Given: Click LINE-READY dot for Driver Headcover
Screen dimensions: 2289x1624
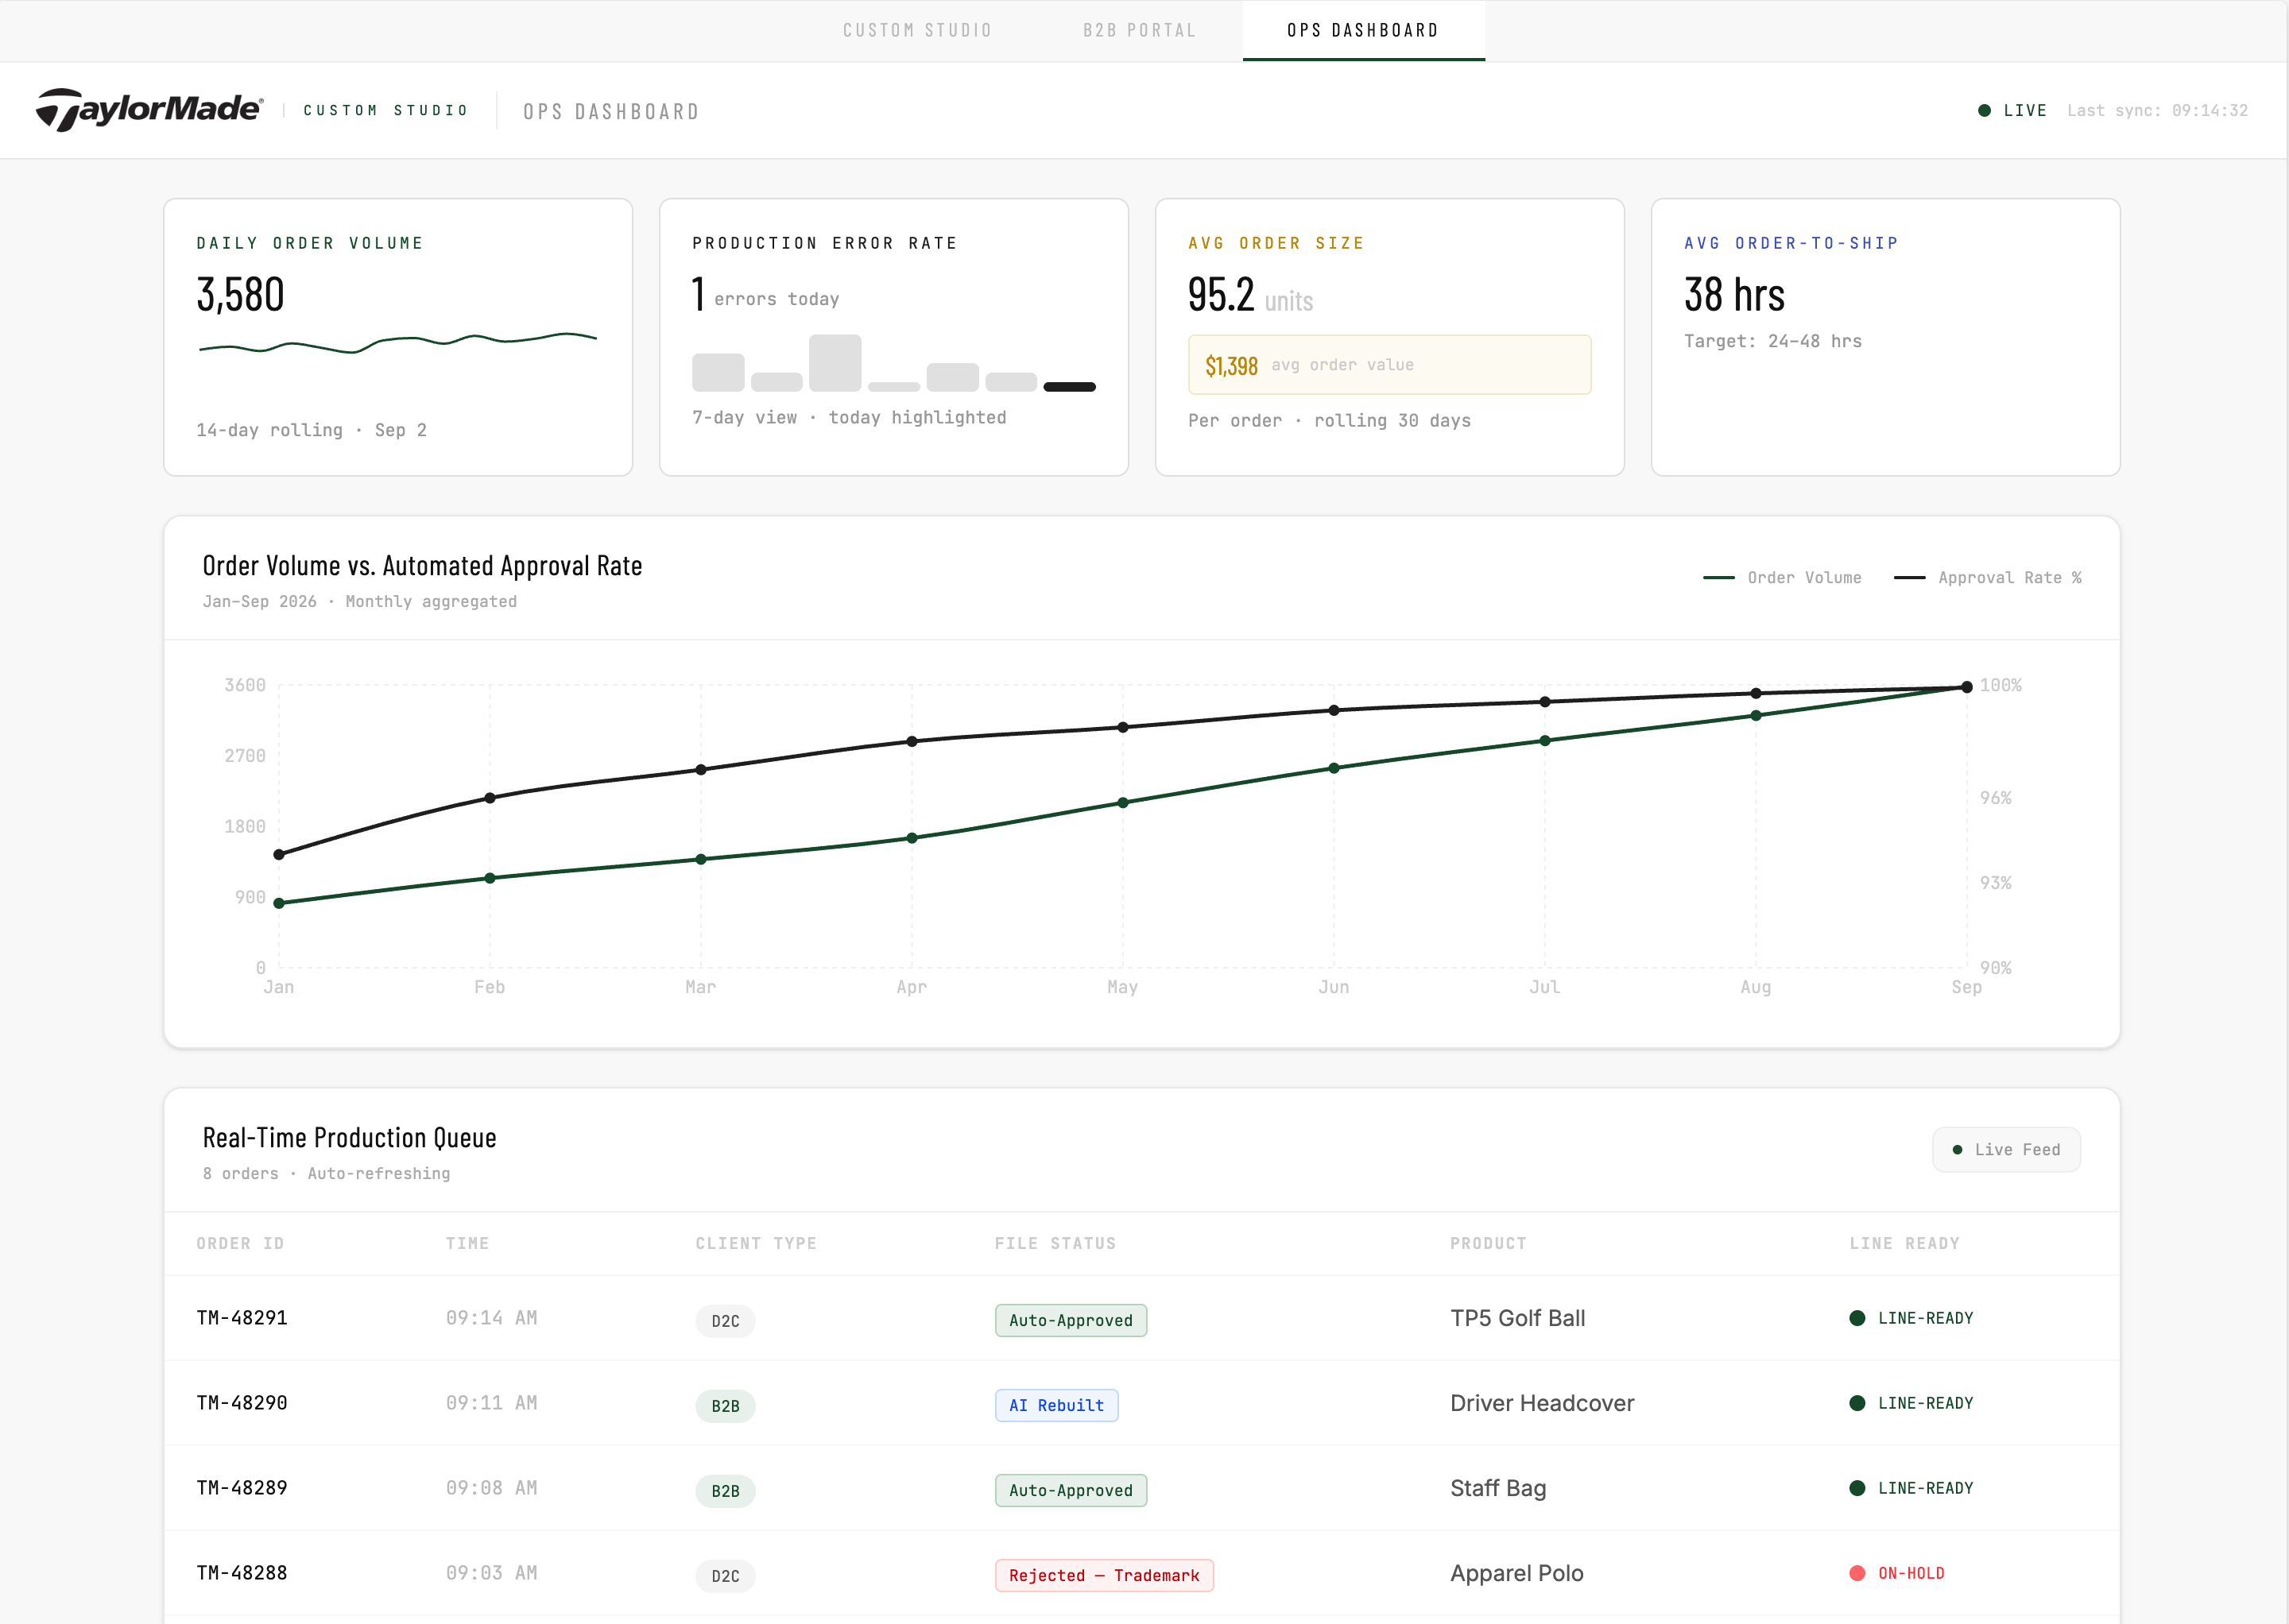Looking at the screenshot, I should [x=1857, y=1403].
